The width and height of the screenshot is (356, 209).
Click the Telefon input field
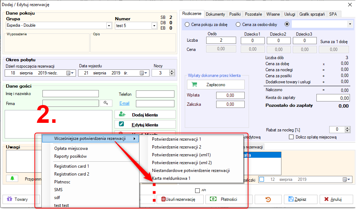click(155, 94)
